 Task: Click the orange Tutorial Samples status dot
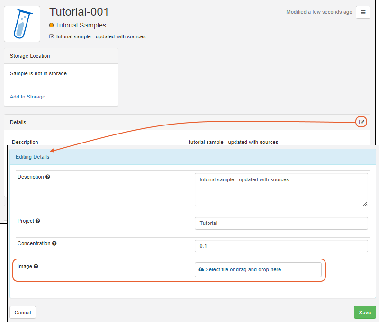52,26
